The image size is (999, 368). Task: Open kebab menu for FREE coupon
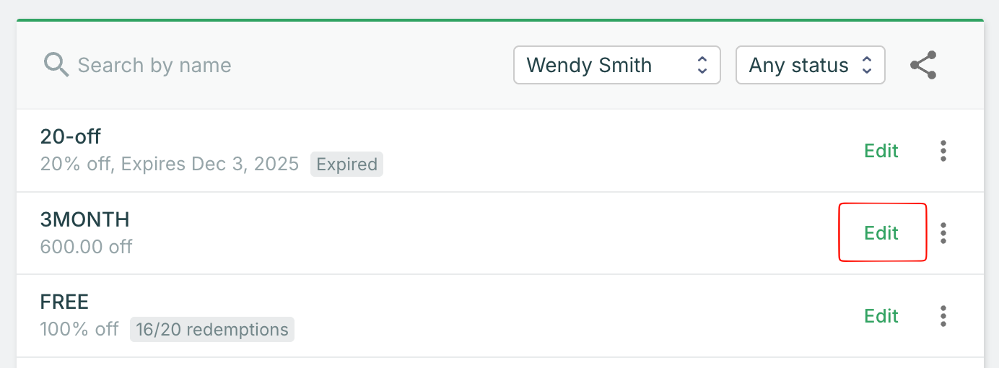point(943,316)
